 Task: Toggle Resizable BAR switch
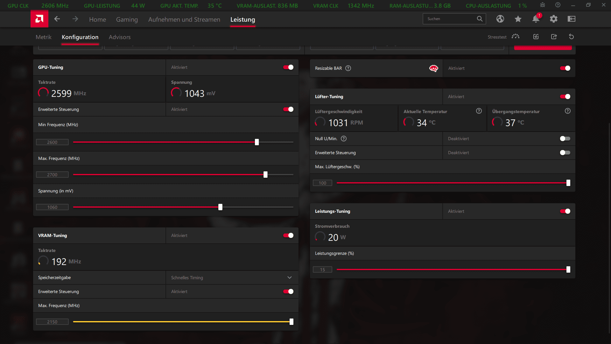click(565, 68)
